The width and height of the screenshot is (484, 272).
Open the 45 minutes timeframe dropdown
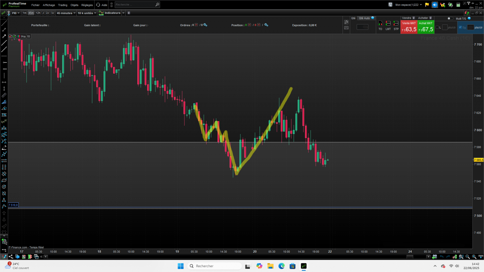(x=66, y=13)
